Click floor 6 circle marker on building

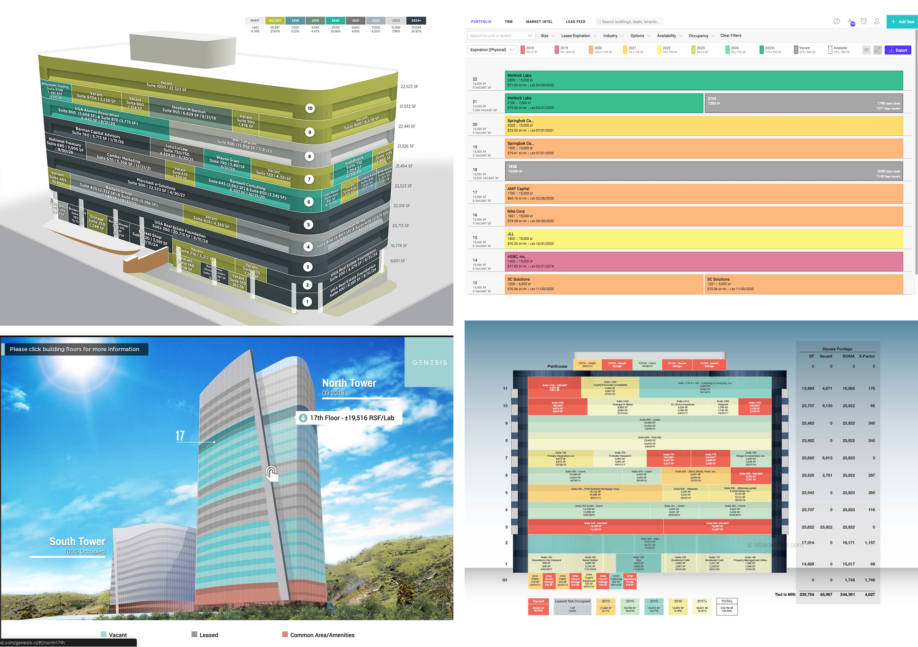coord(309,202)
